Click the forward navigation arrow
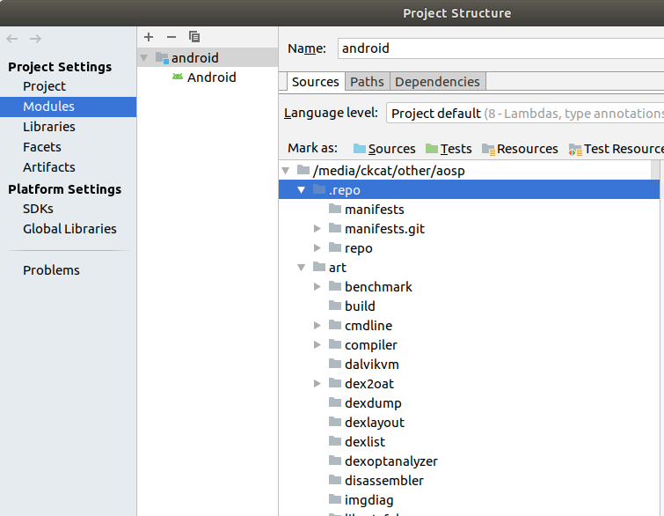The width and height of the screenshot is (664, 516). click(35, 39)
